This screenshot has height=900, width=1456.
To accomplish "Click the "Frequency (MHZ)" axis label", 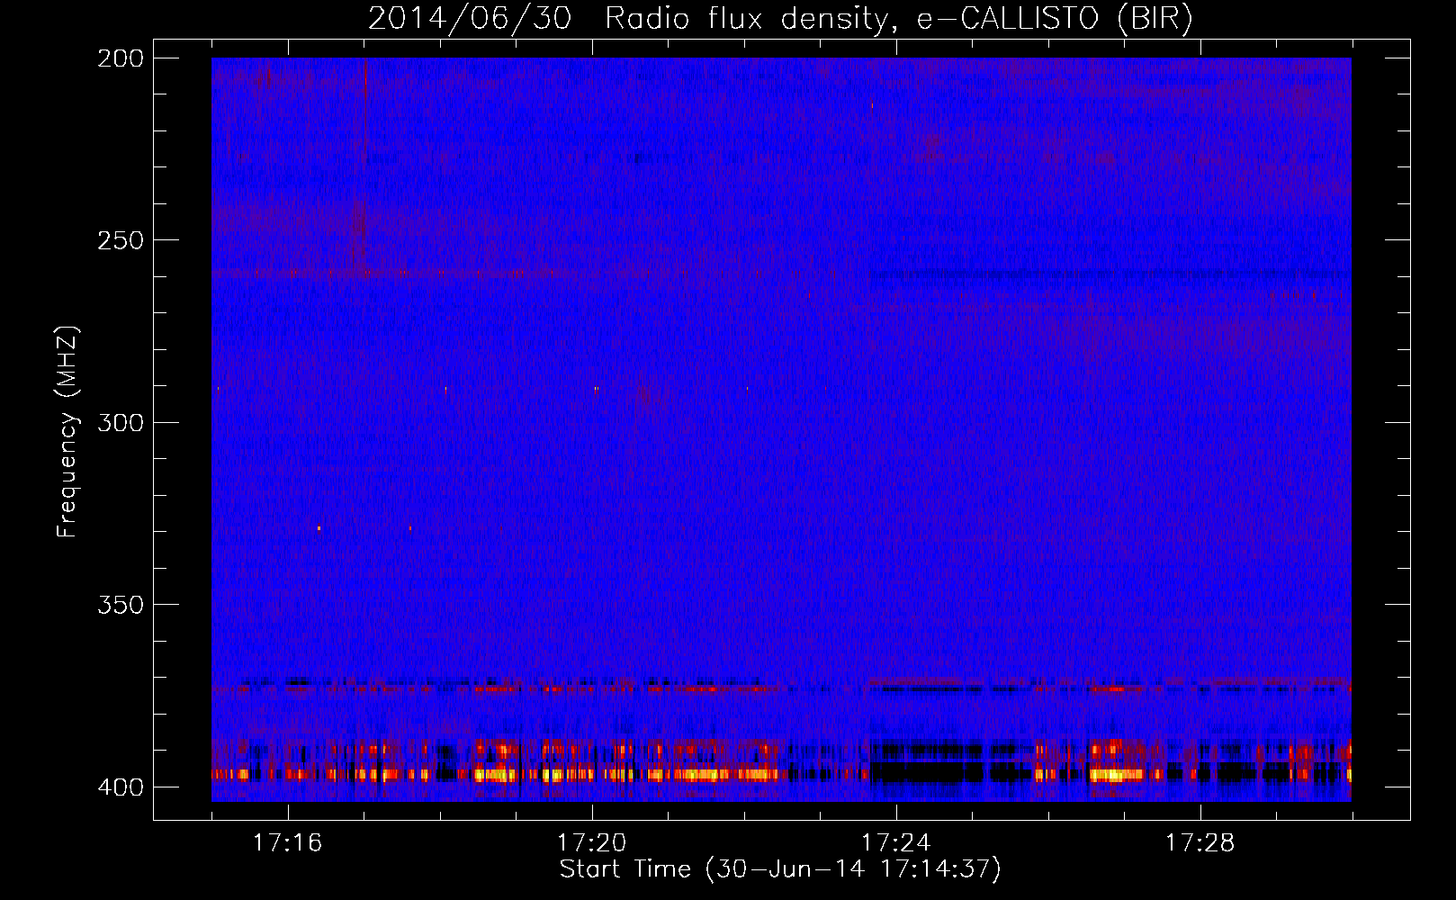I will point(67,432).
